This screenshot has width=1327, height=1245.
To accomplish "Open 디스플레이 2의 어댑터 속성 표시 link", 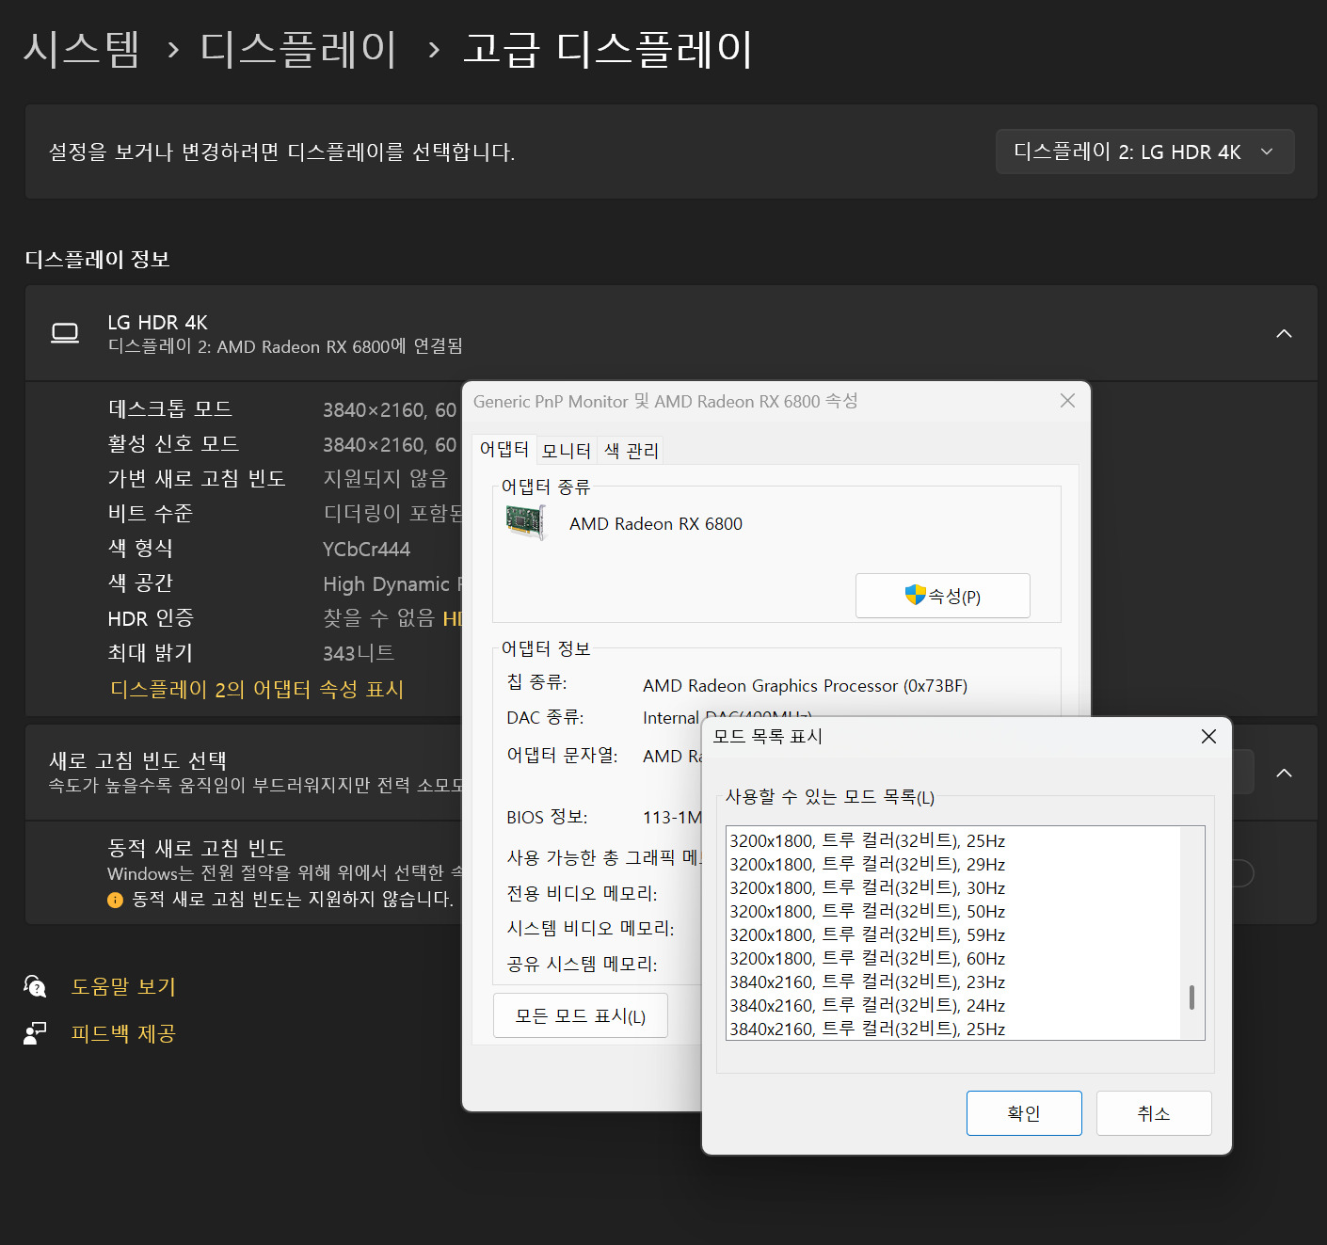I will pyautogui.click(x=257, y=689).
